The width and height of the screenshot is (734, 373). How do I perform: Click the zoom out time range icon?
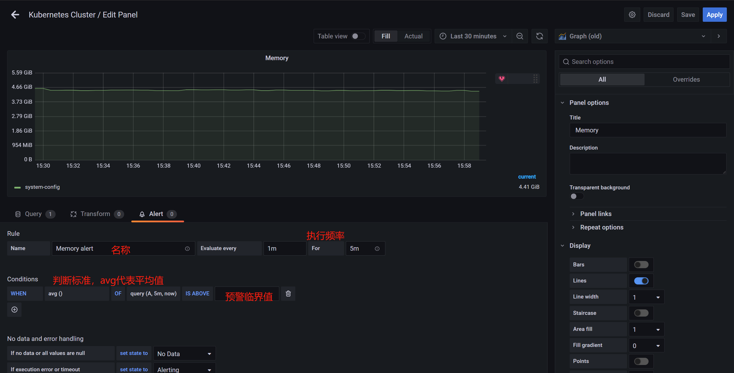click(x=520, y=36)
